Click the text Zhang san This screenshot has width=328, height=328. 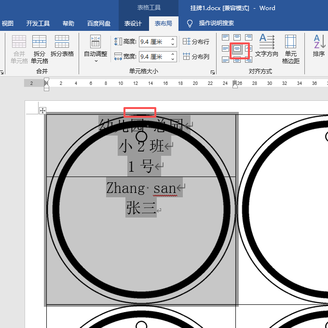click(141, 188)
